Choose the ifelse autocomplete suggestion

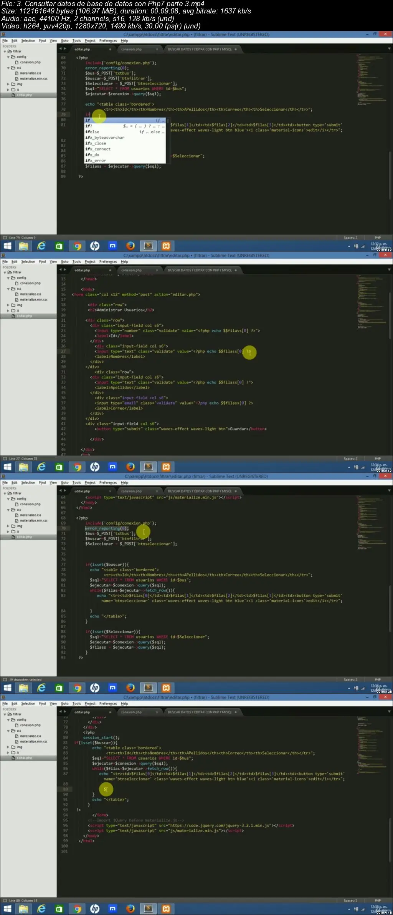coord(125,132)
